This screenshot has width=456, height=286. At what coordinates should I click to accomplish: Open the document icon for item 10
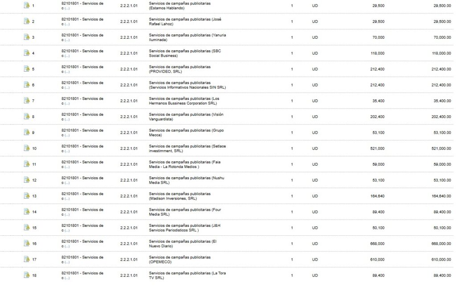26,148
